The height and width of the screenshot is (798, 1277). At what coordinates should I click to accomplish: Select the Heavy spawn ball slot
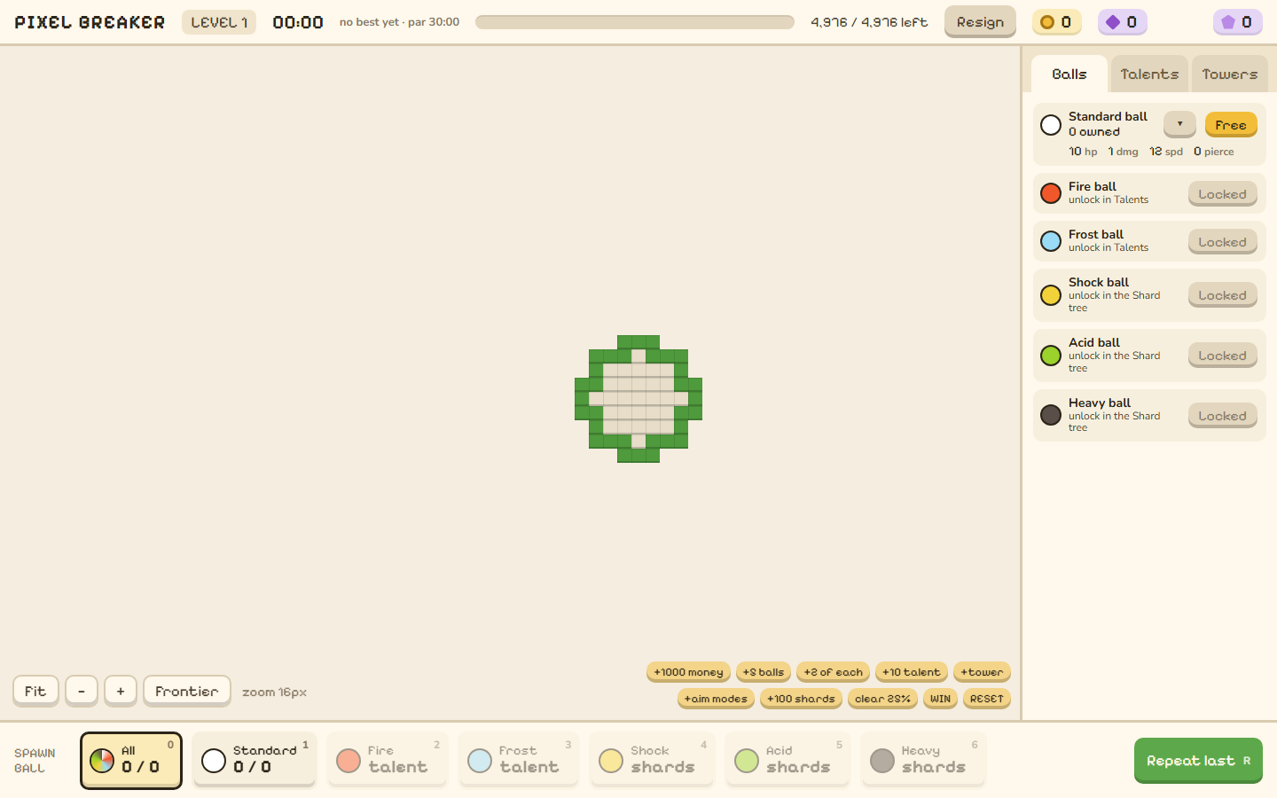[x=923, y=759]
